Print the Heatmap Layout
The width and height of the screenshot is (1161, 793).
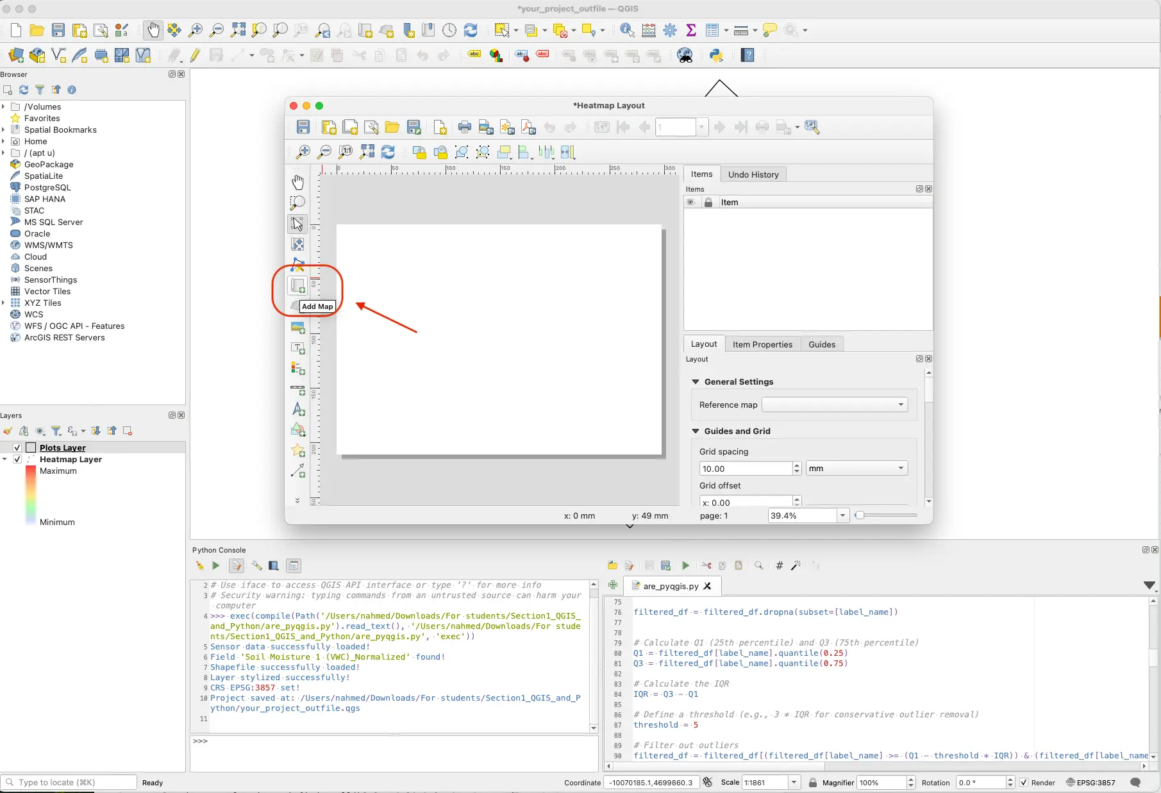[465, 127]
